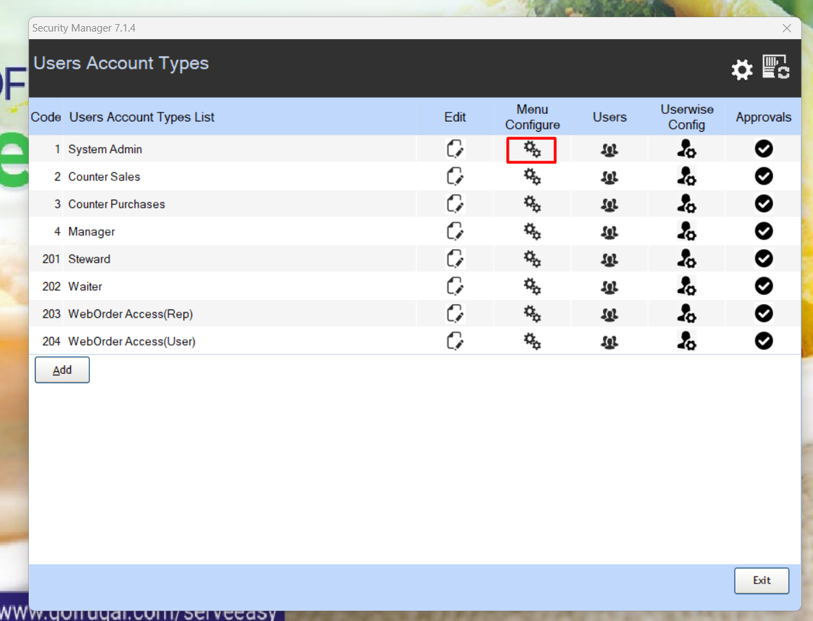Open Userwise Config for WebOrder Access(User)
Image resolution: width=813 pixels, height=621 pixels.
pyautogui.click(x=686, y=341)
